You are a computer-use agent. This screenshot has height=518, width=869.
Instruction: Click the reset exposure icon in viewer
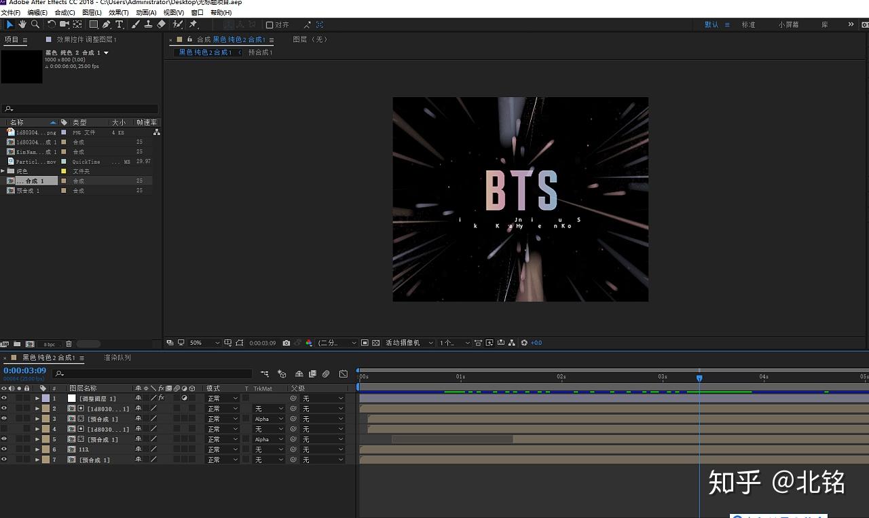click(x=524, y=343)
